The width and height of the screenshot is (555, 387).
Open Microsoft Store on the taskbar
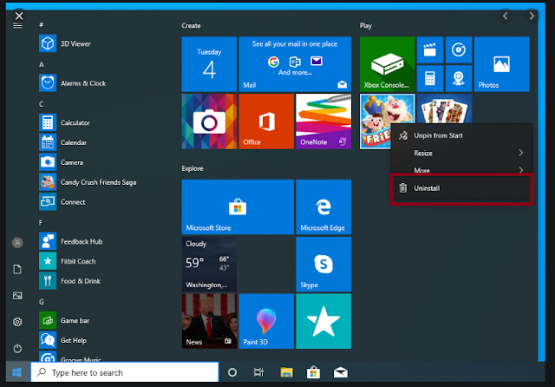313,372
